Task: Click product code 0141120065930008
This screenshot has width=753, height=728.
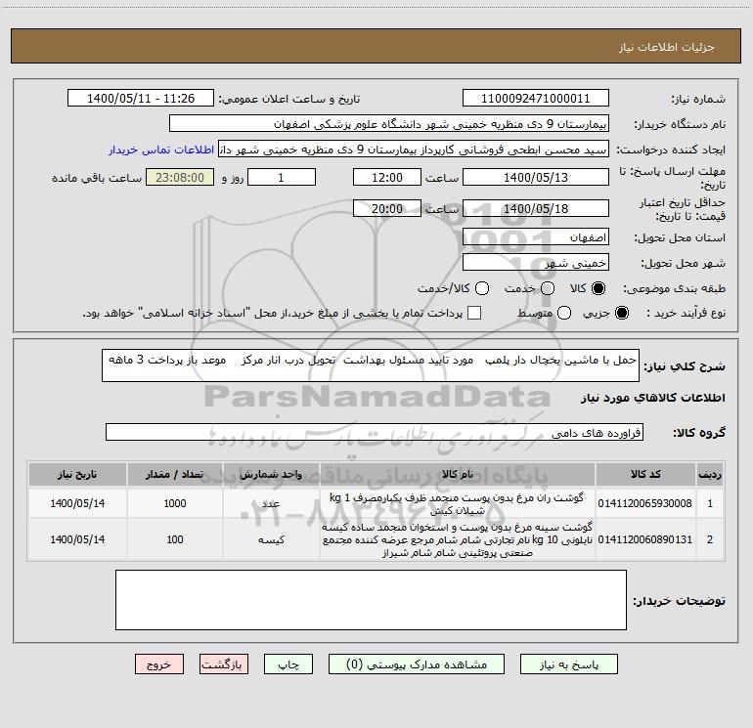Action: tap(645, 503)
